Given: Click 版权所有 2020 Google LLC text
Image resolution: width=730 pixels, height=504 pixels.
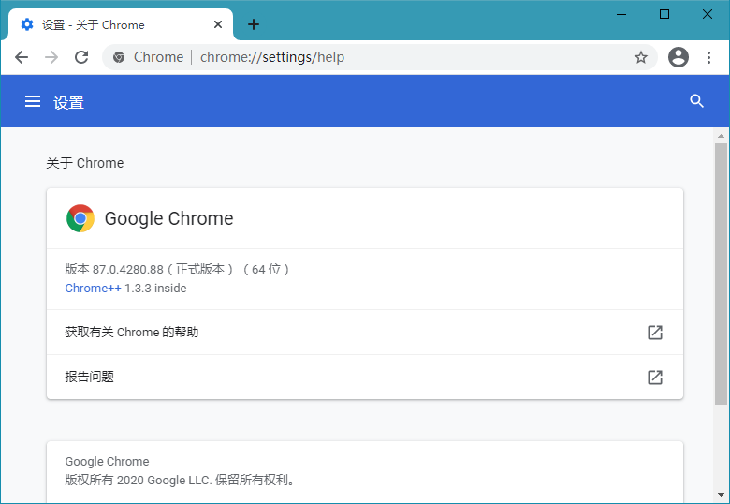Looking at the screenshot, I should [x=181, y=480].
